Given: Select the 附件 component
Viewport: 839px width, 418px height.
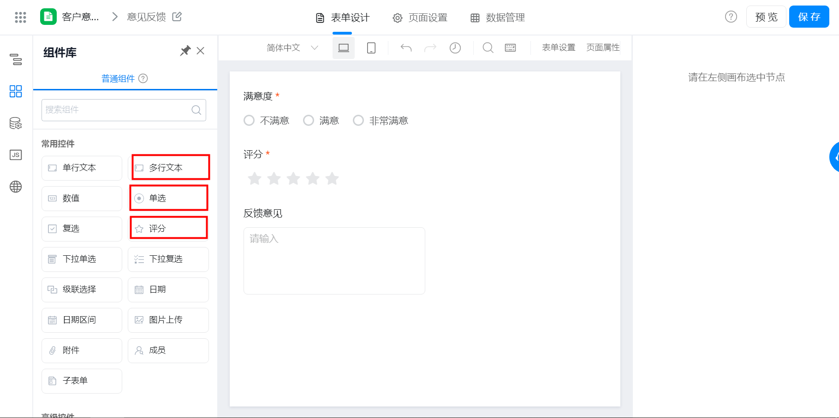Looking at the screenshot, I should 82,350.
